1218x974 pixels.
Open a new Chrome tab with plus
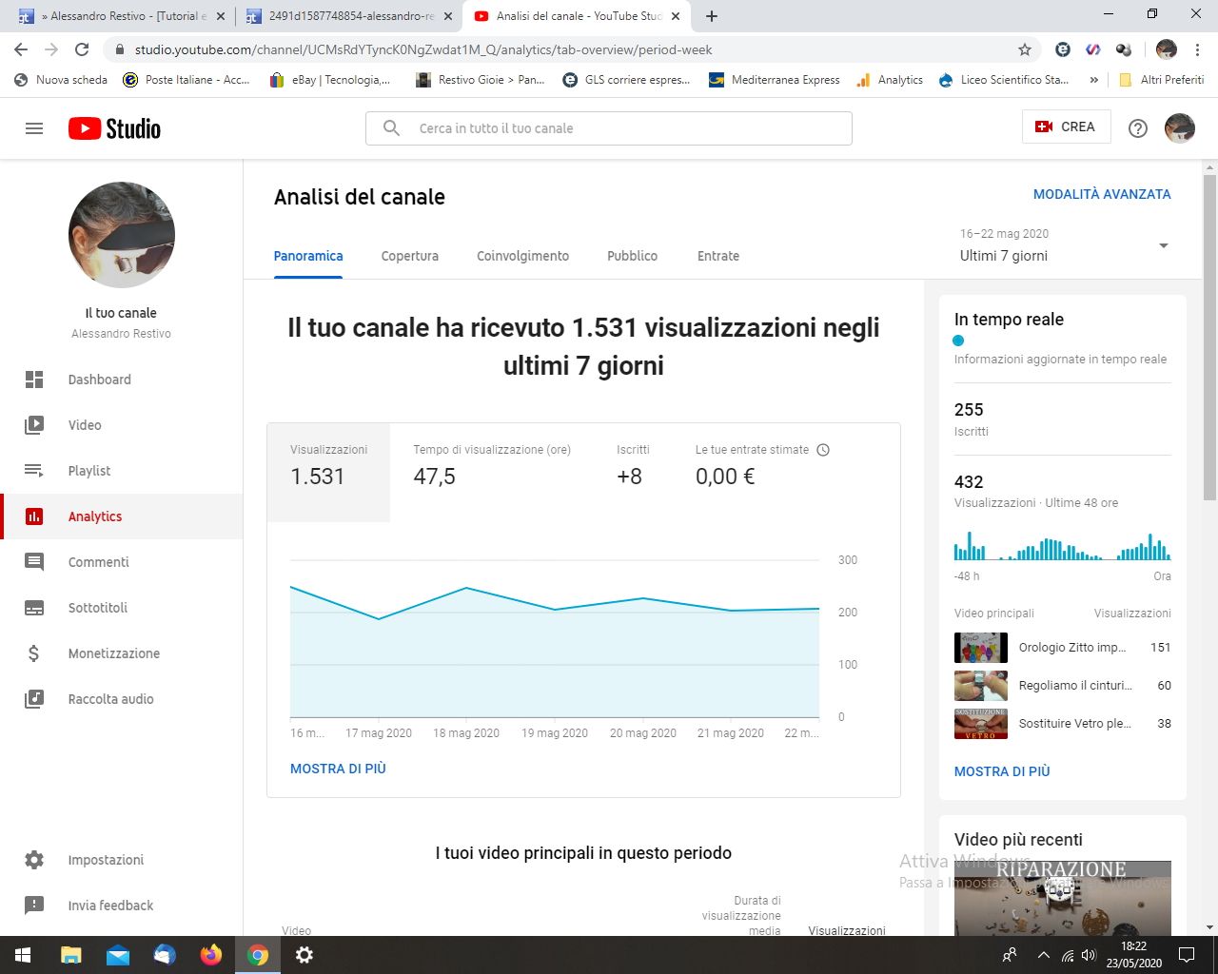click(x=712, y=16)
